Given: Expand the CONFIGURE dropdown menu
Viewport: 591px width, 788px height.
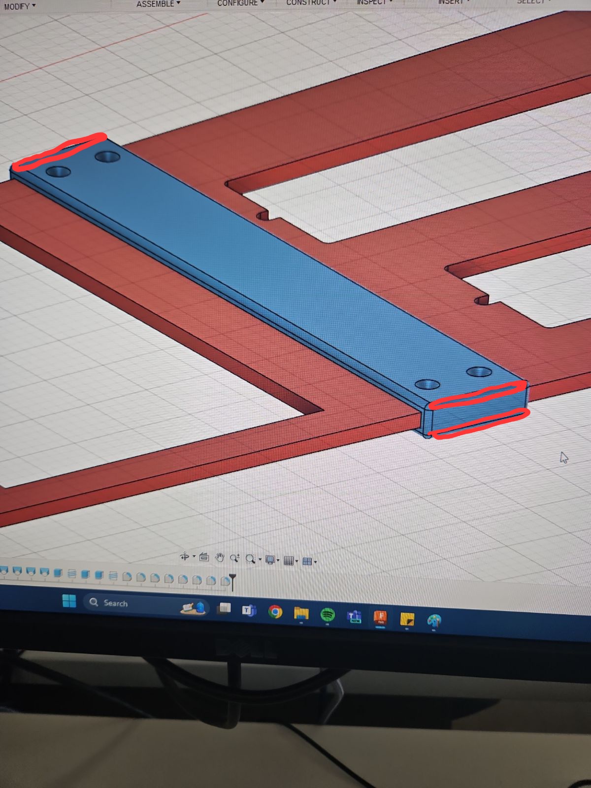Looking at the screenshot, I should (x=240, y=3).
